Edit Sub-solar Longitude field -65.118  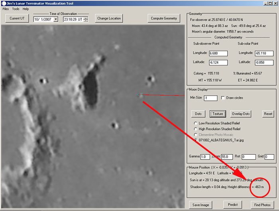[x=264, y=53]
